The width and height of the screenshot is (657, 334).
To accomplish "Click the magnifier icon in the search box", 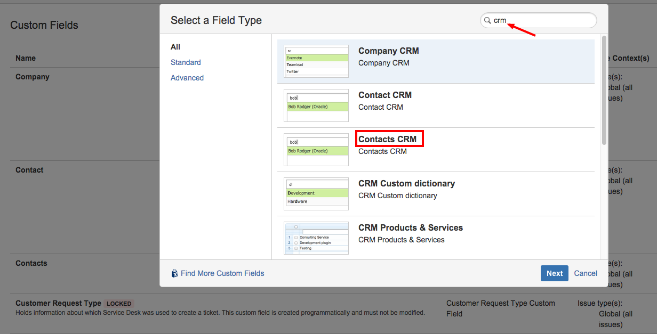I will pyautogui.click(x=487, y=21).
